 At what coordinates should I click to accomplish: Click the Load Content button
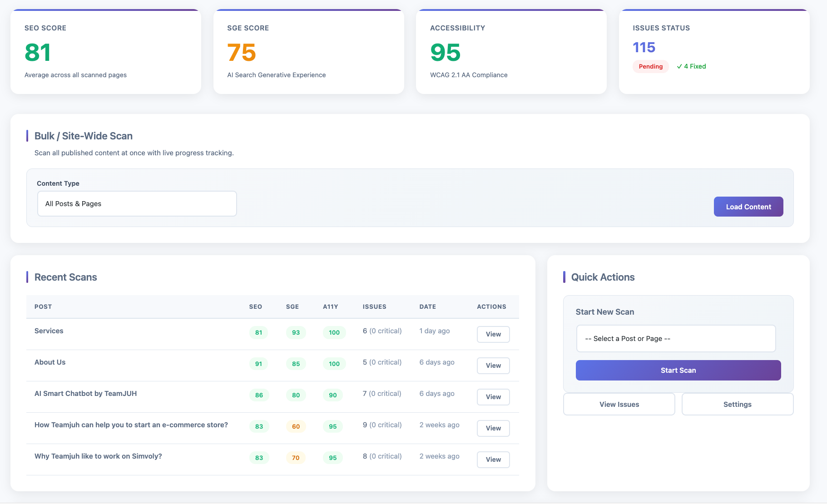coord(748,207)
